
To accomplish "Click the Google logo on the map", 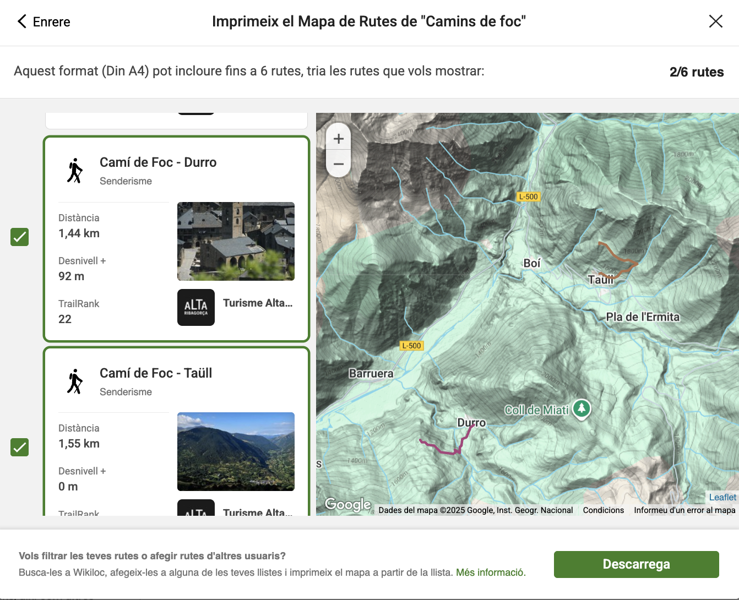I will [347, 504].
